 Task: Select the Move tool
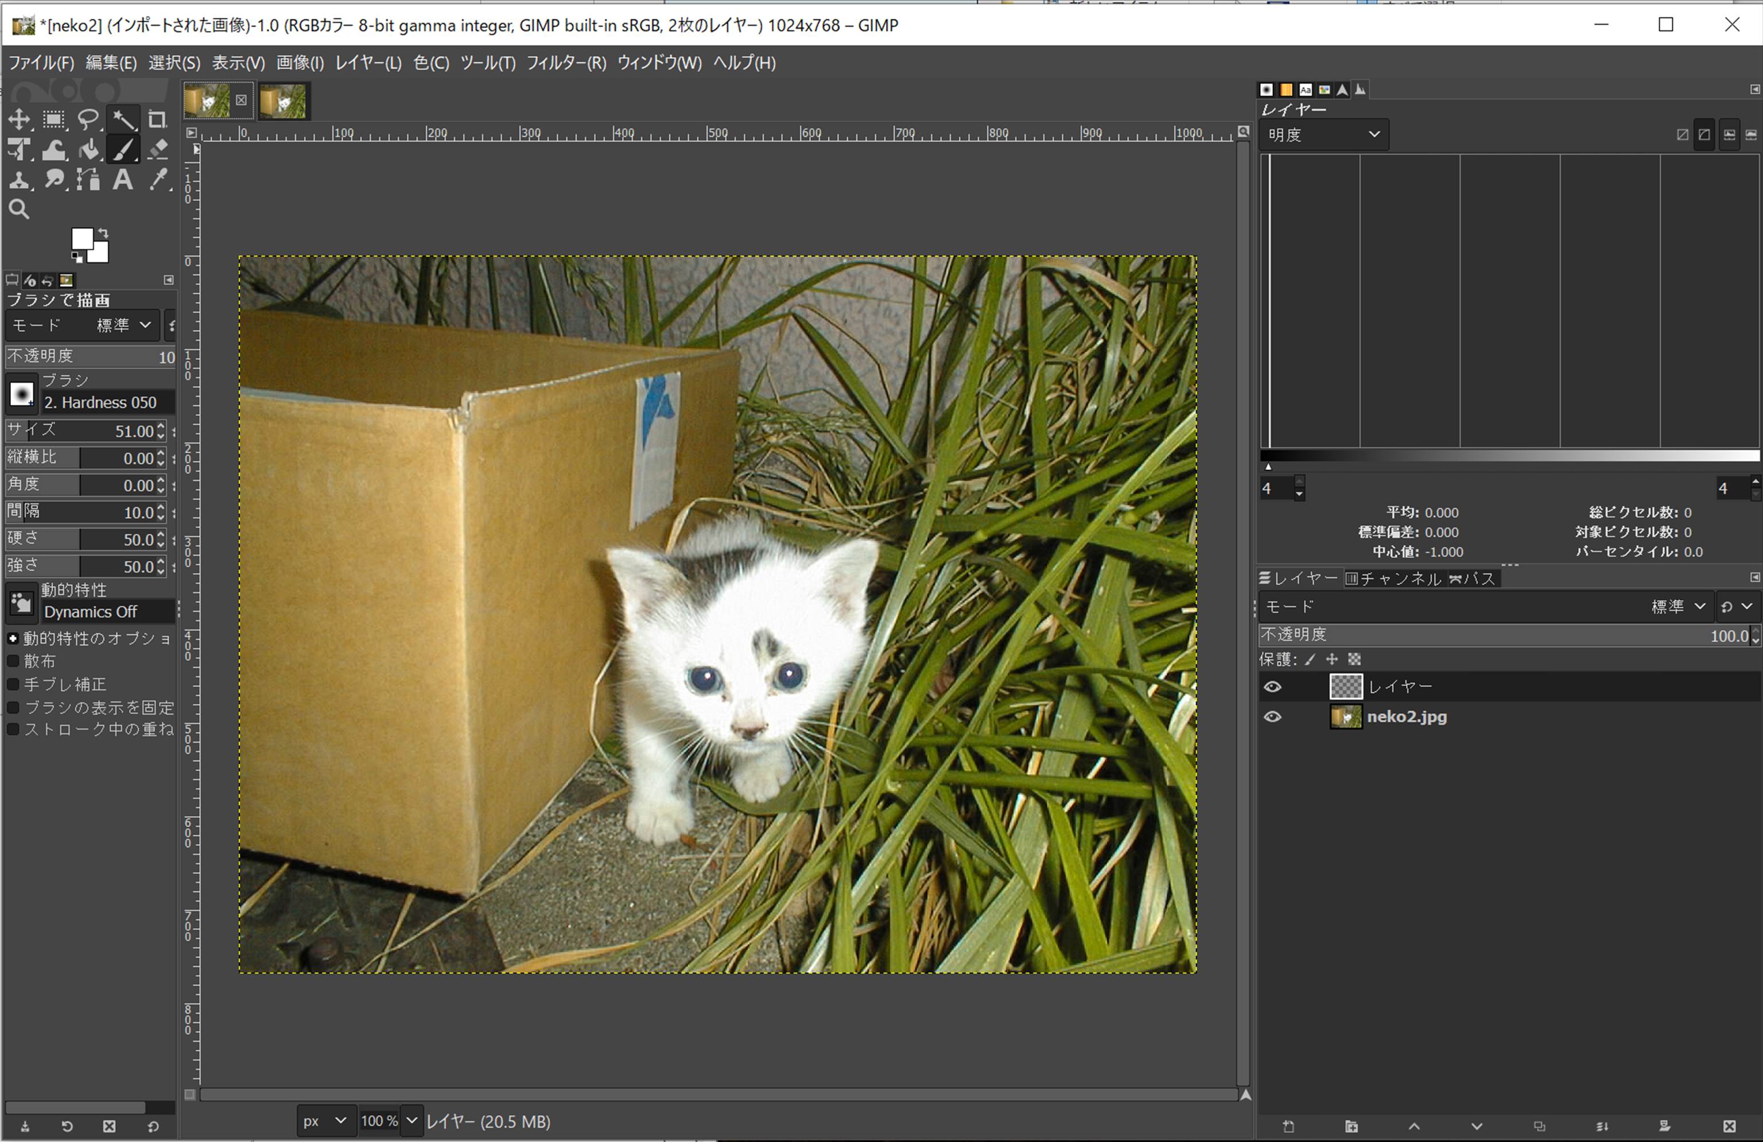click(x=20, y=119)
